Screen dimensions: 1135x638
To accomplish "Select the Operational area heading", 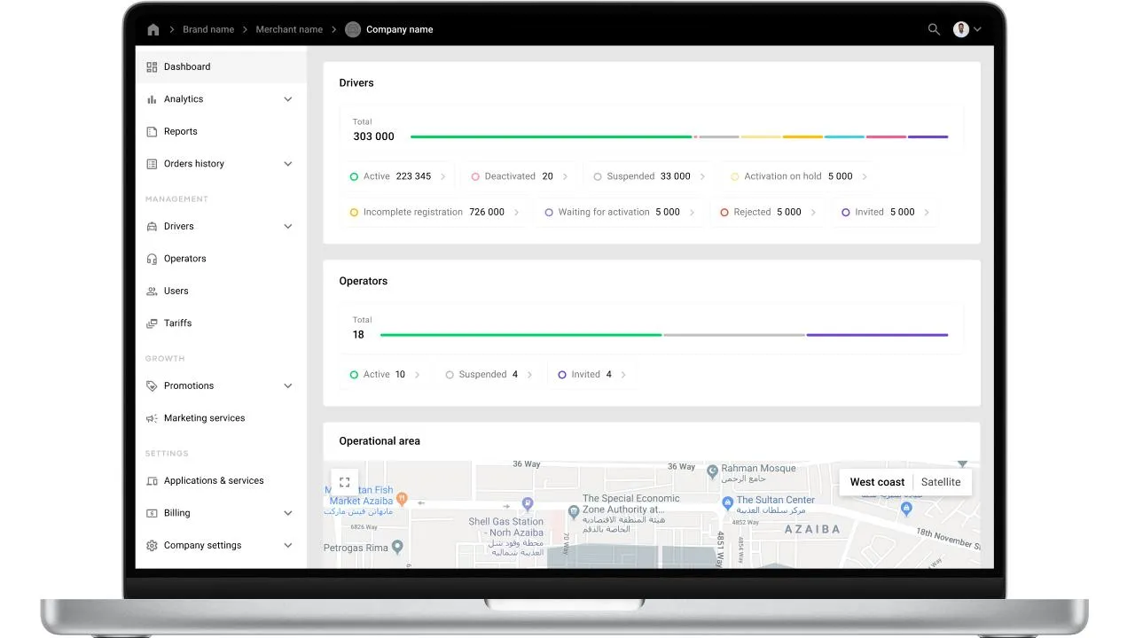I will point(380,441).
